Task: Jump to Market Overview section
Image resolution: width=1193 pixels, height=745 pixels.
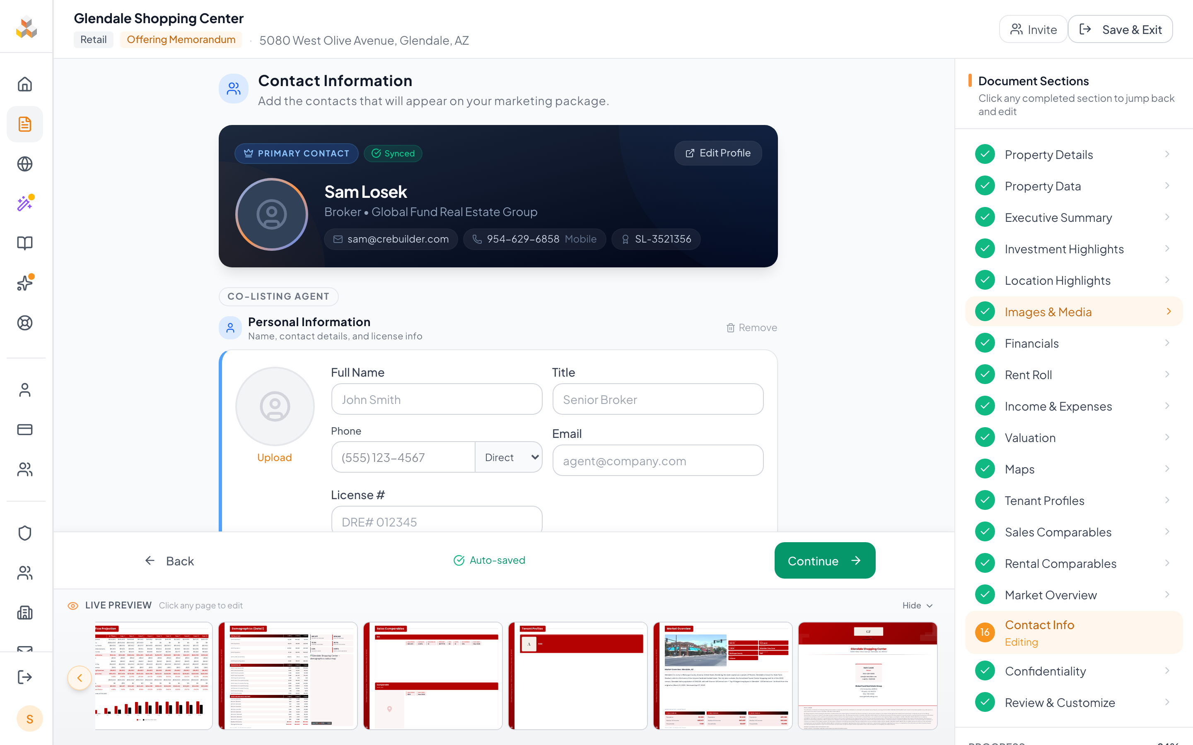Action: [x=1074, y=595]
